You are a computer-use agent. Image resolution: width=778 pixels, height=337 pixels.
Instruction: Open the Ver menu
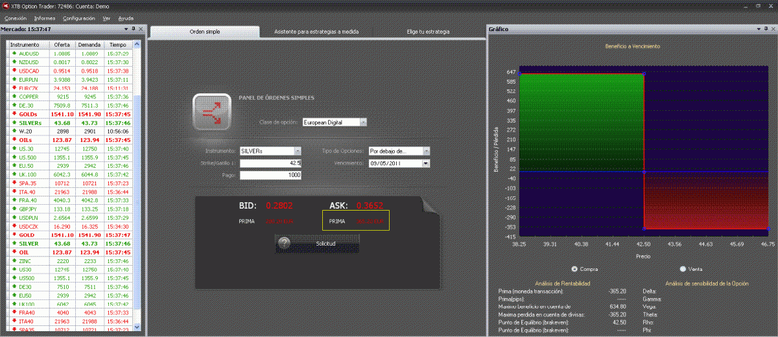[106, 19]
